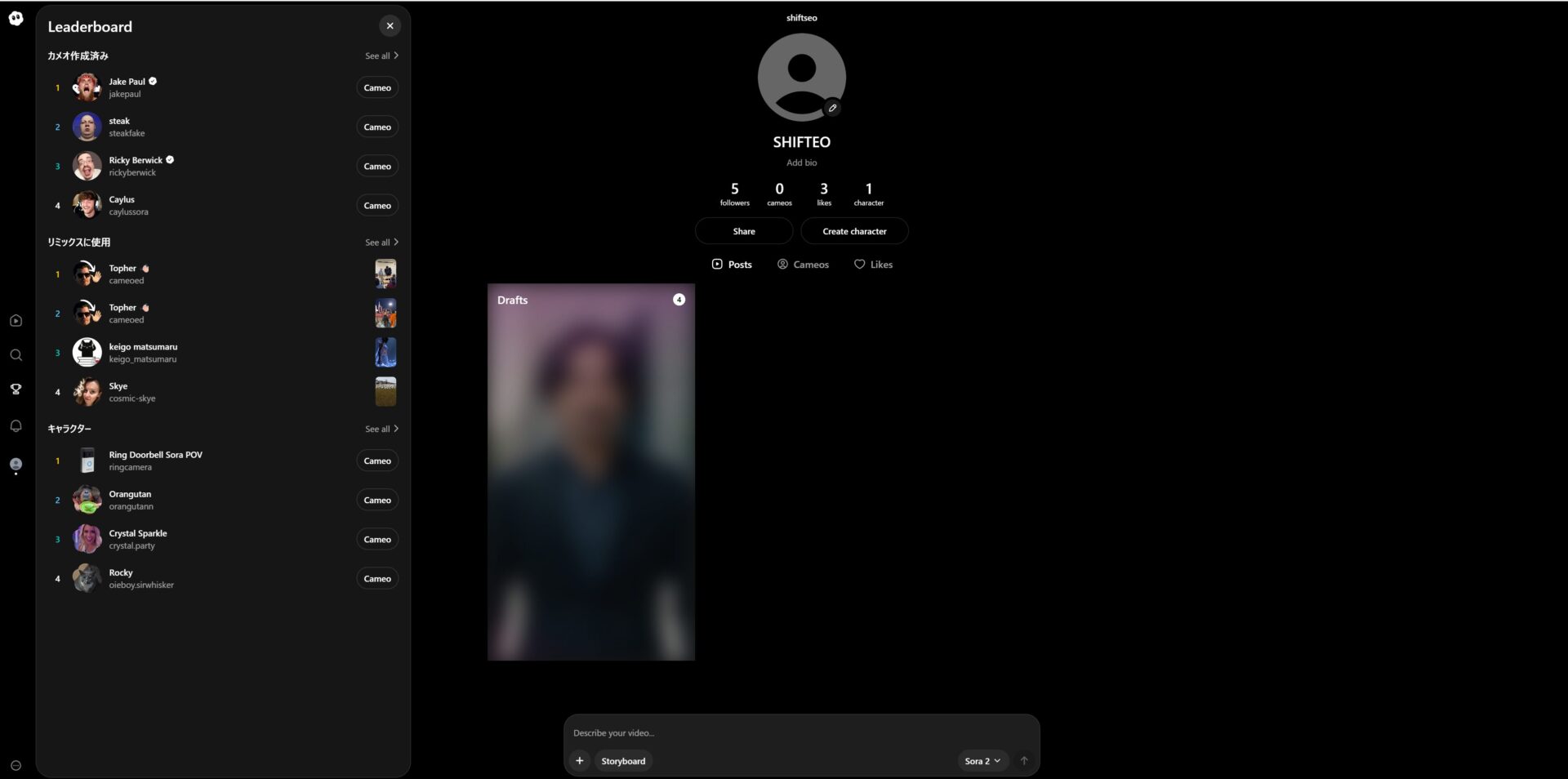Image resolution: width=1568 pixels, height=779 pixels.
Task: Close the Leaderboard panel
Action: tap(390, 26)
